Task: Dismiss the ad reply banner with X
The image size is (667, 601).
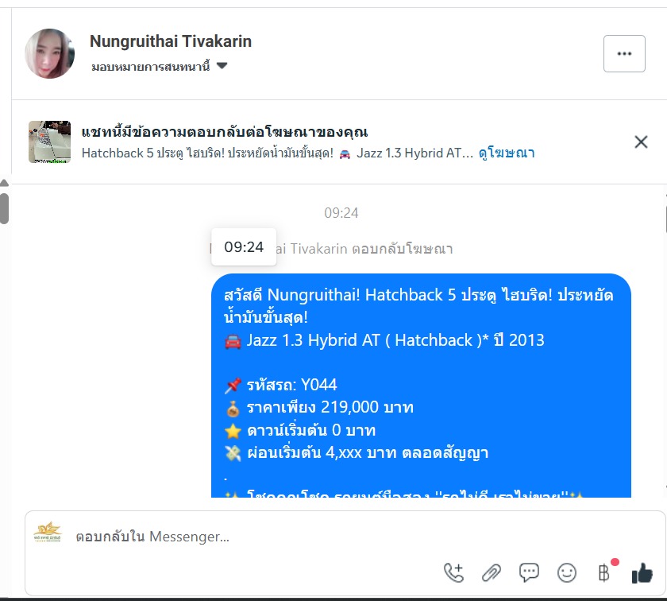Action: click(641, 142)
